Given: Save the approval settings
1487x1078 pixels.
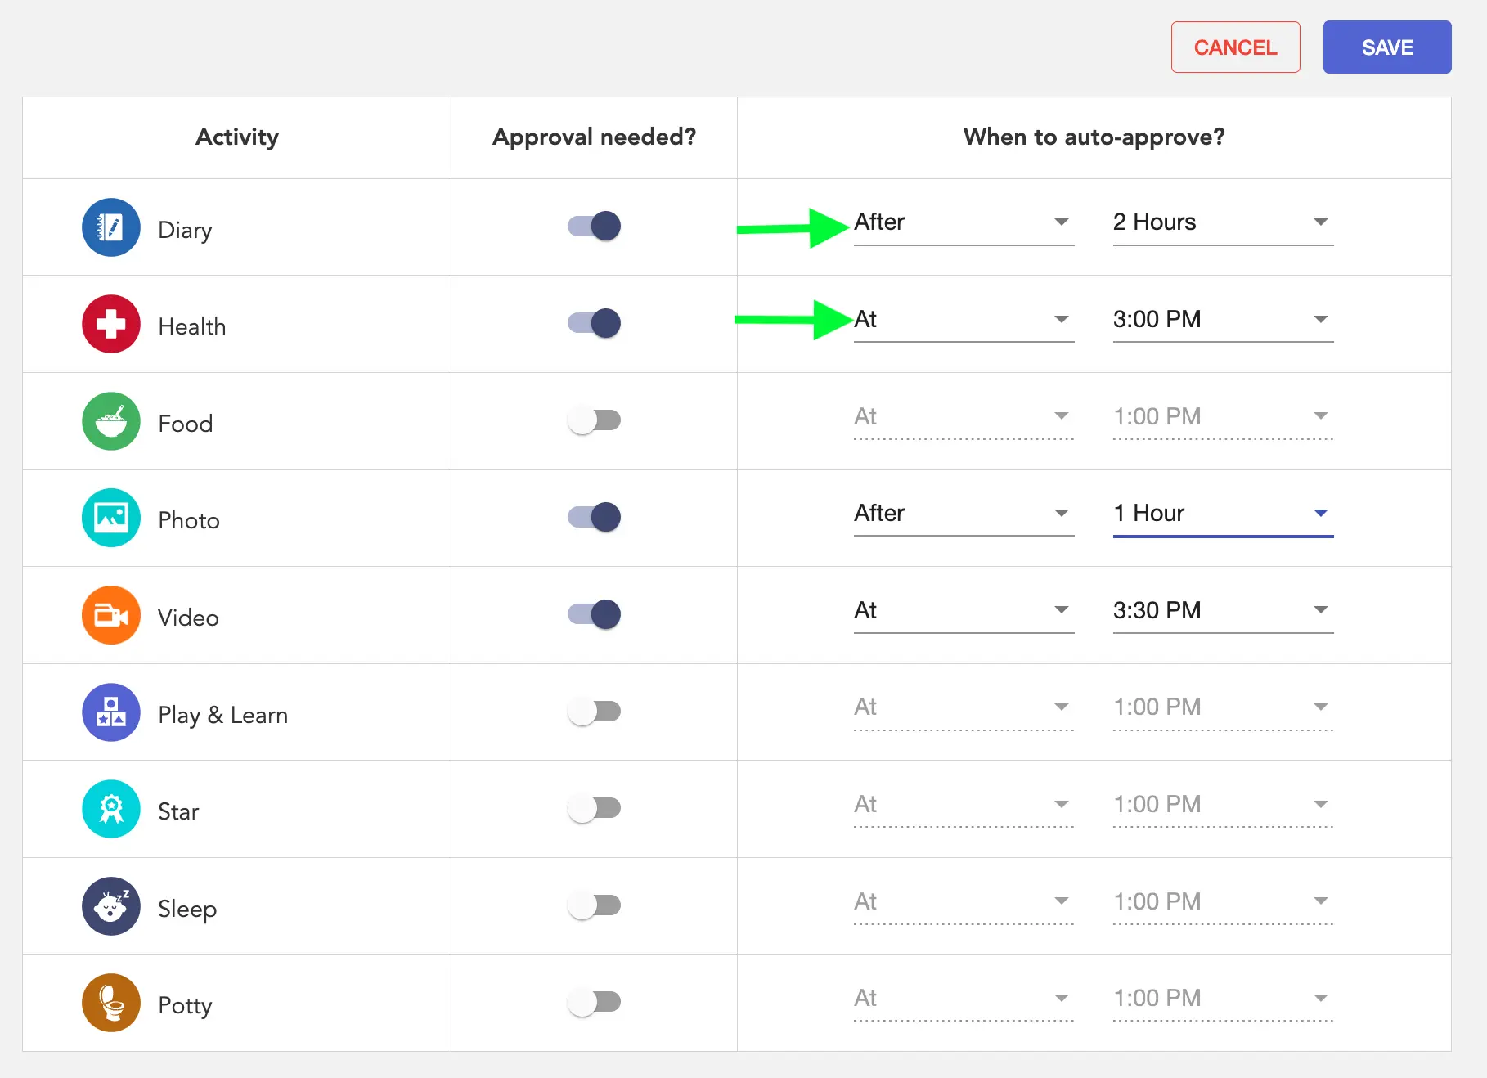Looking at the screenshot, I should point(1387,47).
